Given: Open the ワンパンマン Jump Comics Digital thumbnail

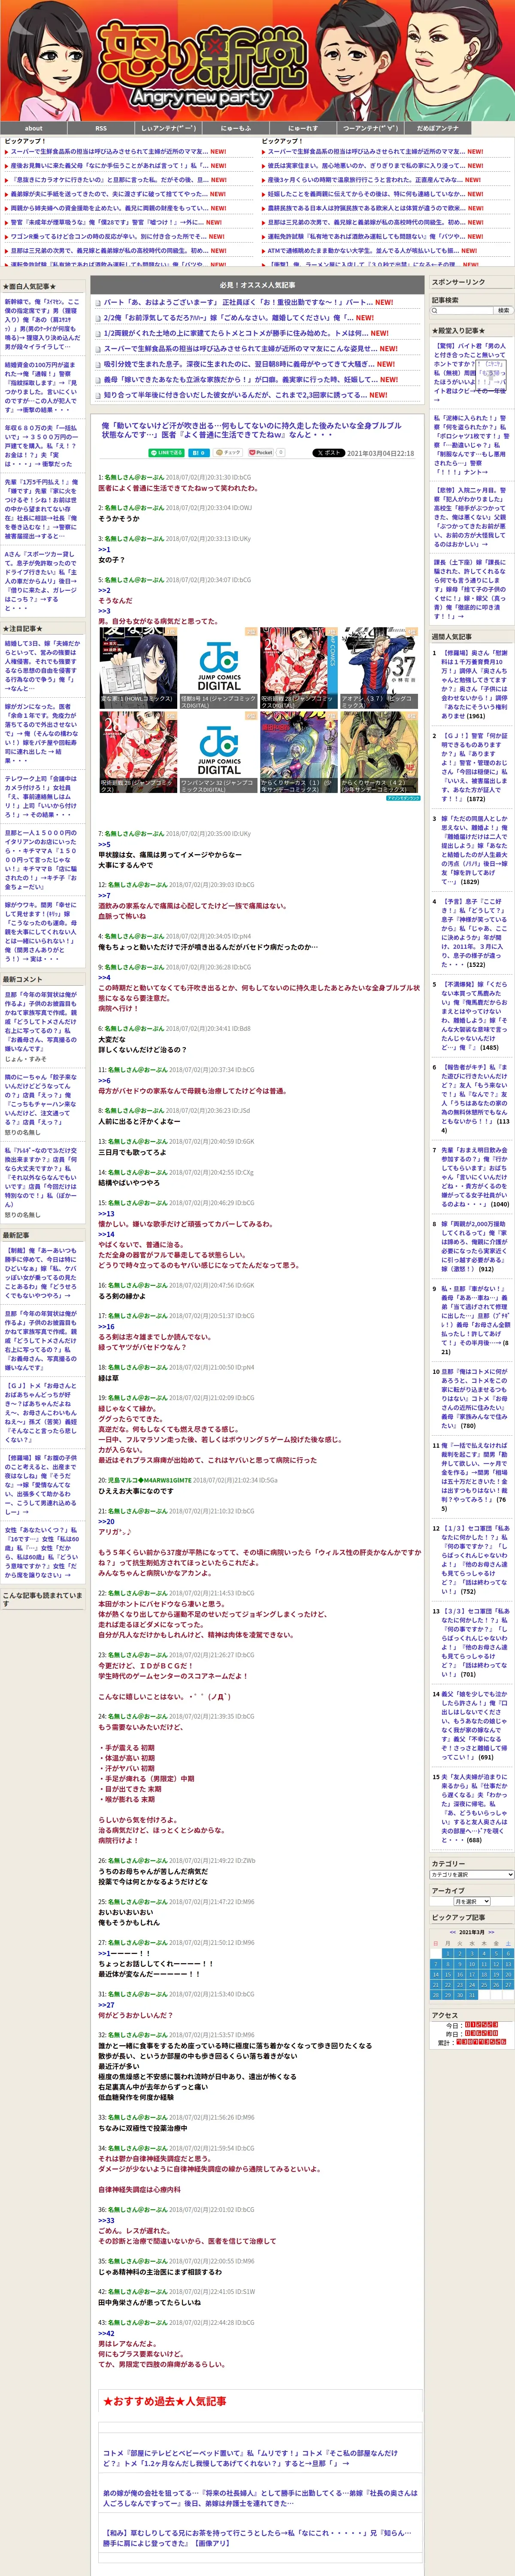Looking at the screenshot, I should pos(218,753).
